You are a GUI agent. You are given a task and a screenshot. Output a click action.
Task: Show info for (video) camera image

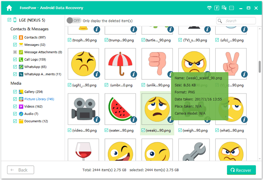[97, 120]
